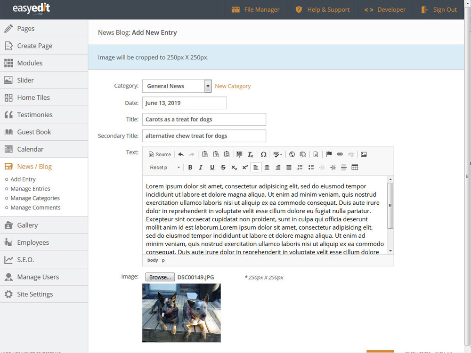Click the anchor flag icon
The image size is (471, 353).
(329, 154)
